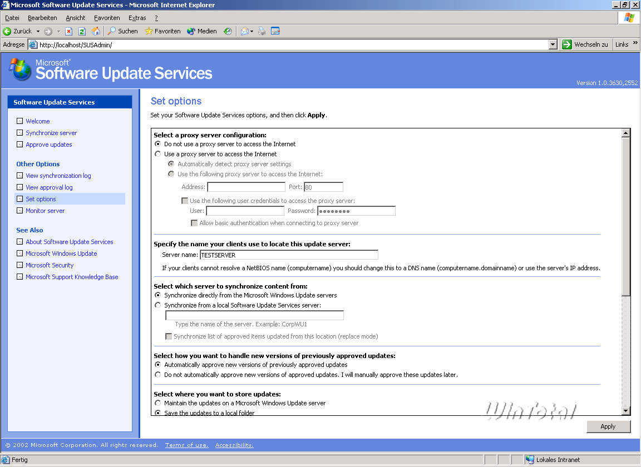Image resolution: width=641 pixels, height=467 pixels.
Task: Open the Accessibility link
Action: pyautogui.click(x=234, y=445)
